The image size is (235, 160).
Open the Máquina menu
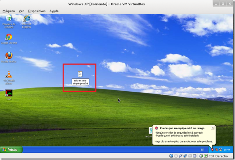(x=9, y=11)
